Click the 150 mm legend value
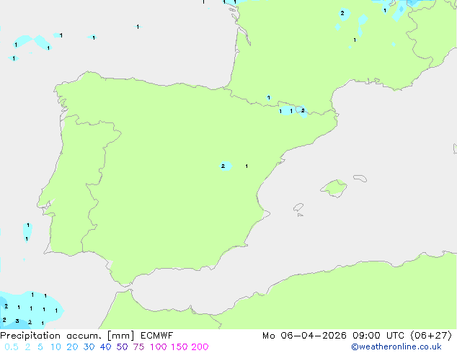This screenshot has height=353, width=457. pos(179,347)
